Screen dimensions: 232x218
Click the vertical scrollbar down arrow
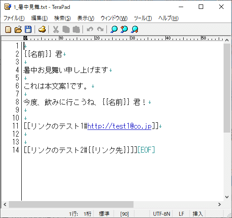coord(227,197)
